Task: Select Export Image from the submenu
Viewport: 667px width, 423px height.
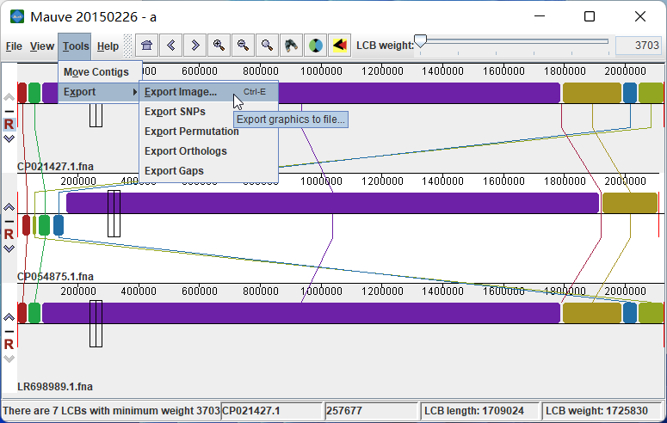Action: (181, 92)
